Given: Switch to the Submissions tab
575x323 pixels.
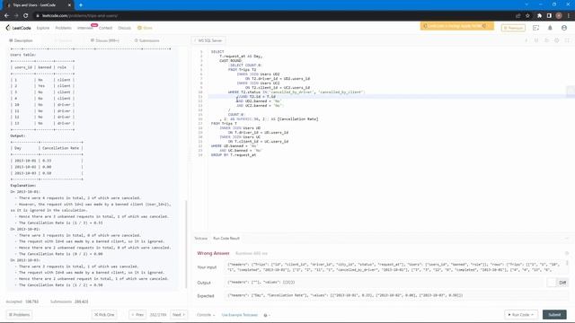Looking at the screenshot, I should [x=146, y=40].
